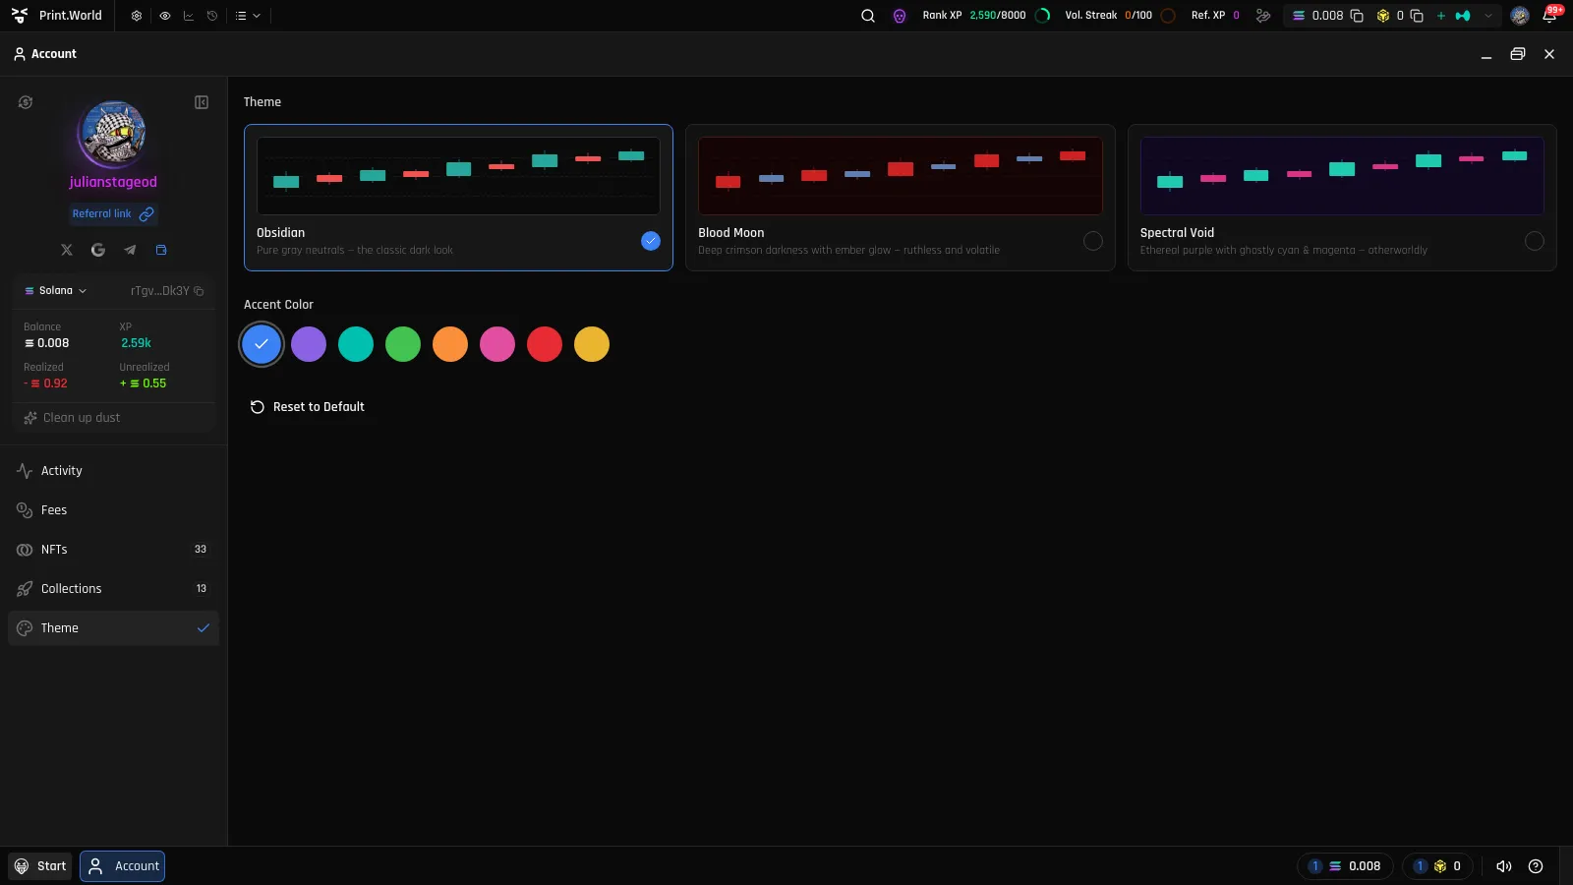The width and height of the screenshot is (1573, 885).
Task: Select the Blood Moon theme radio
Action: point(1092,241)
